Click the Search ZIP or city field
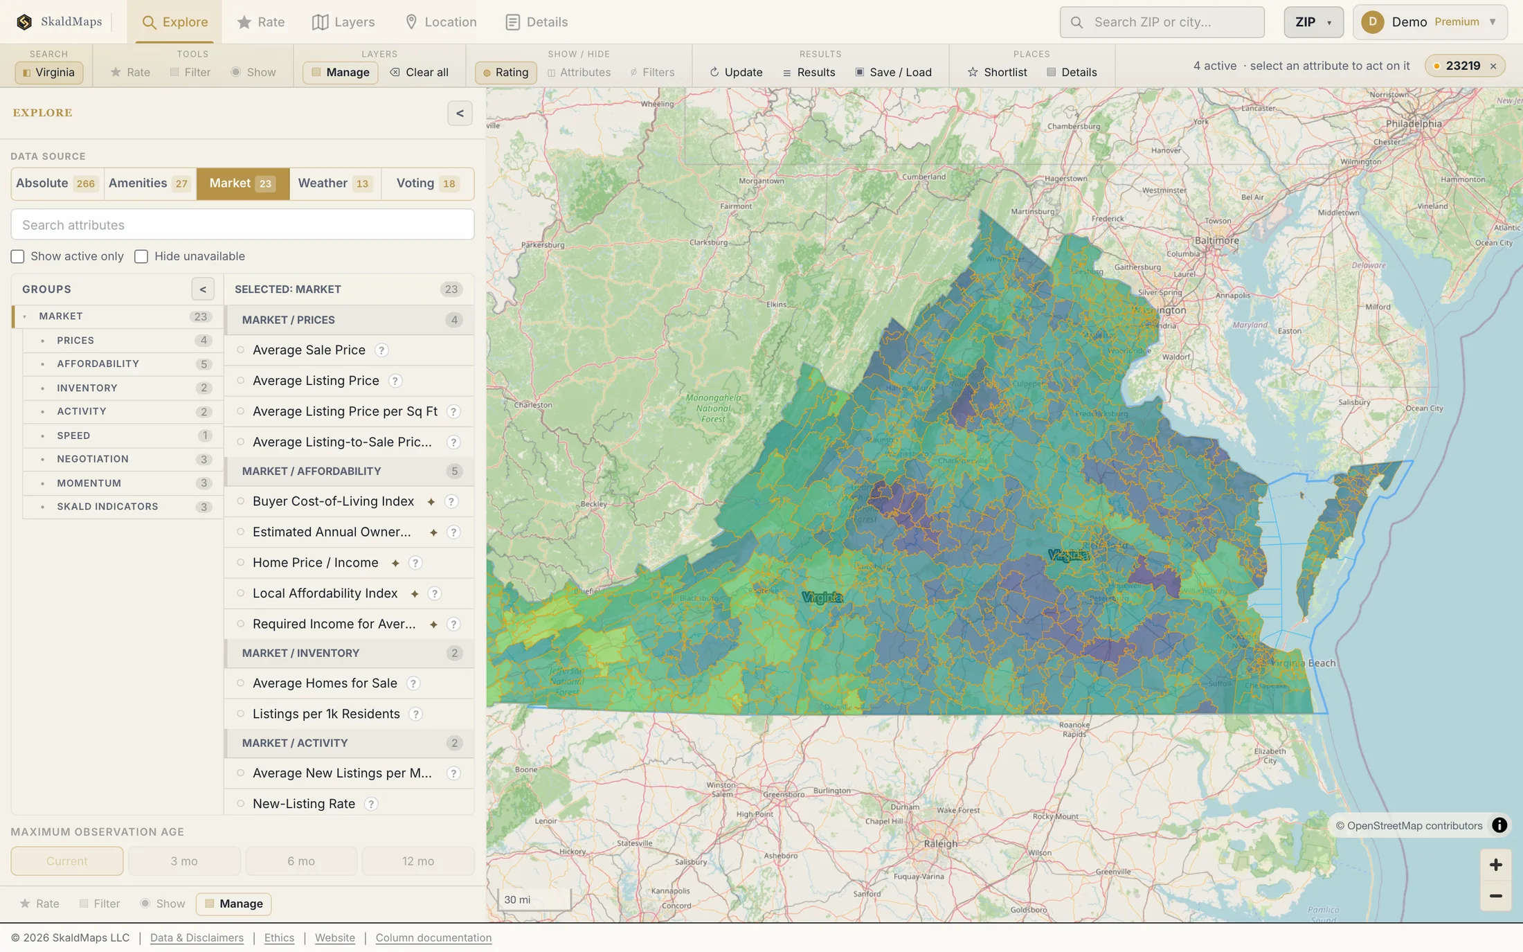Viewport: 1523px width, 952px height. point(1162,22)
